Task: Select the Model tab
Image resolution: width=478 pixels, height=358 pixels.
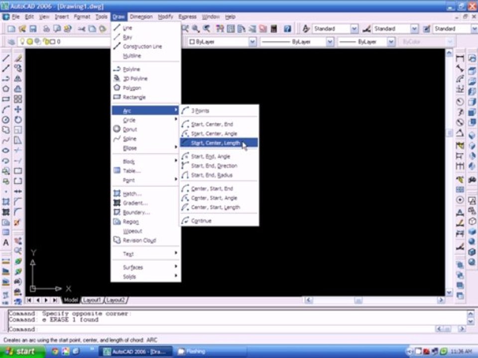Action: pyautogui.click(x=71, y=300)
